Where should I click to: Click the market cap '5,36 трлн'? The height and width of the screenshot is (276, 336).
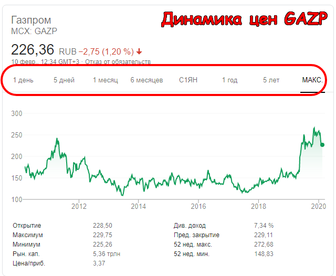107,254
